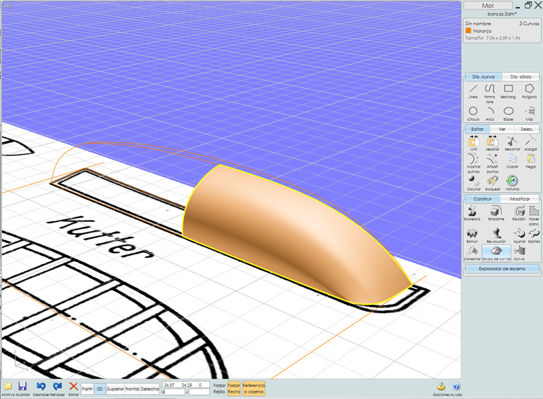This screenshot has width=543, height=399.
Task: Click the Naranja orange color swatch
Action: pyautogui.click(x=468, y=31)
